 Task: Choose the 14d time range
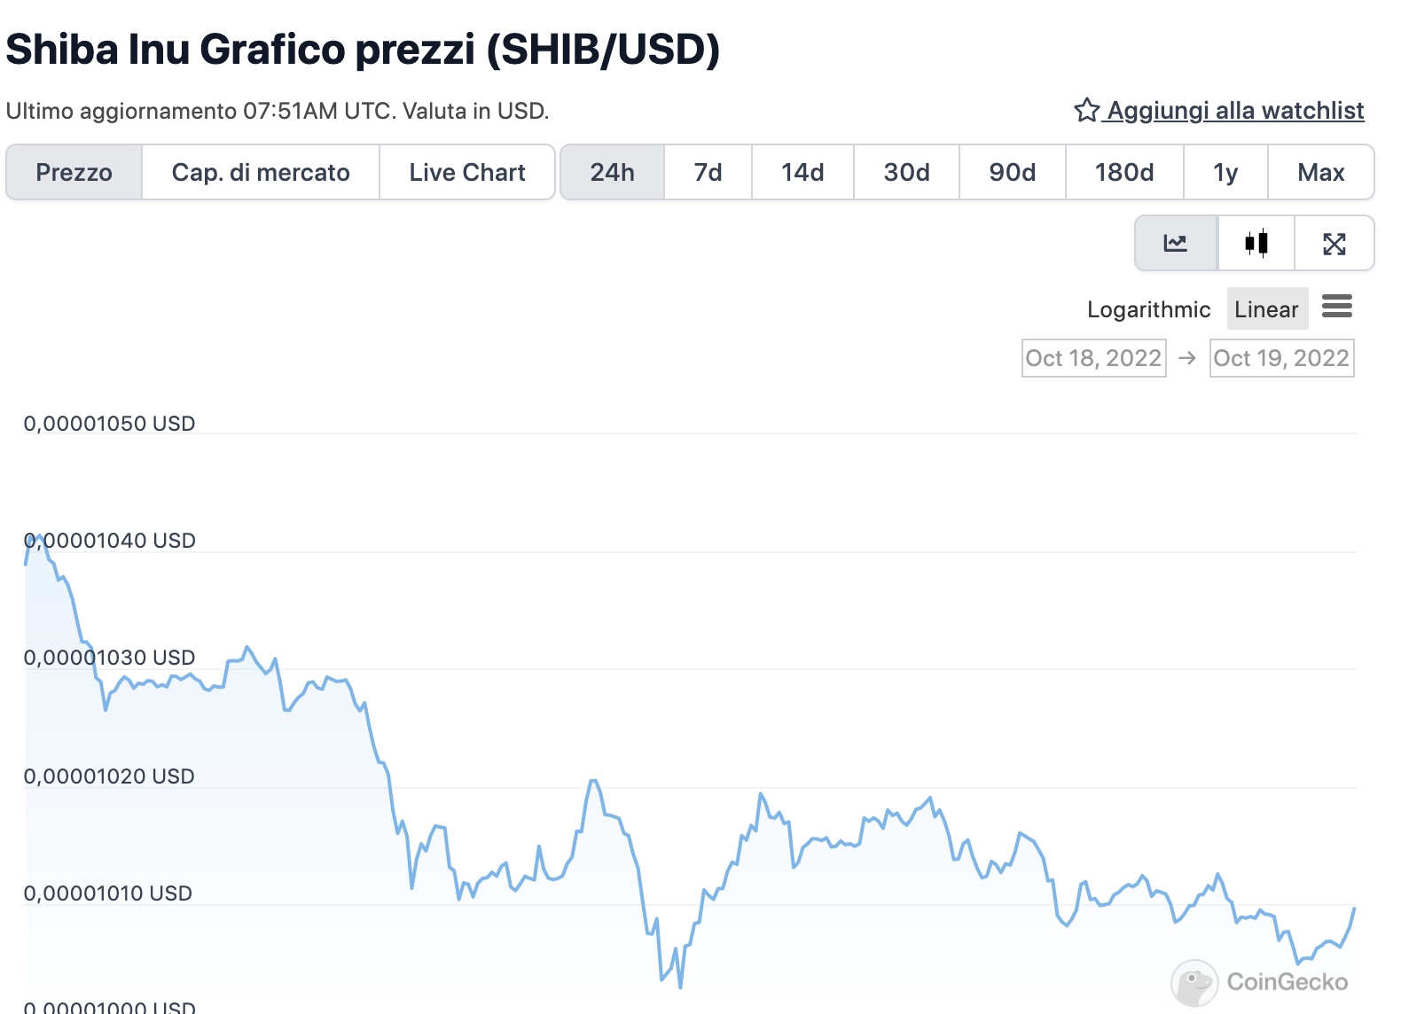coord(802,172)
